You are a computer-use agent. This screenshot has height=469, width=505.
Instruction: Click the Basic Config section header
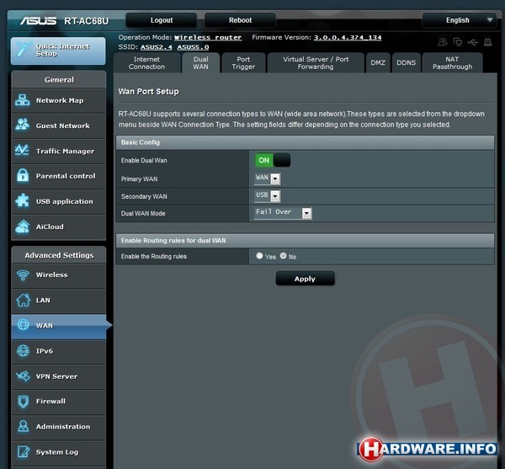coord(305,142)
